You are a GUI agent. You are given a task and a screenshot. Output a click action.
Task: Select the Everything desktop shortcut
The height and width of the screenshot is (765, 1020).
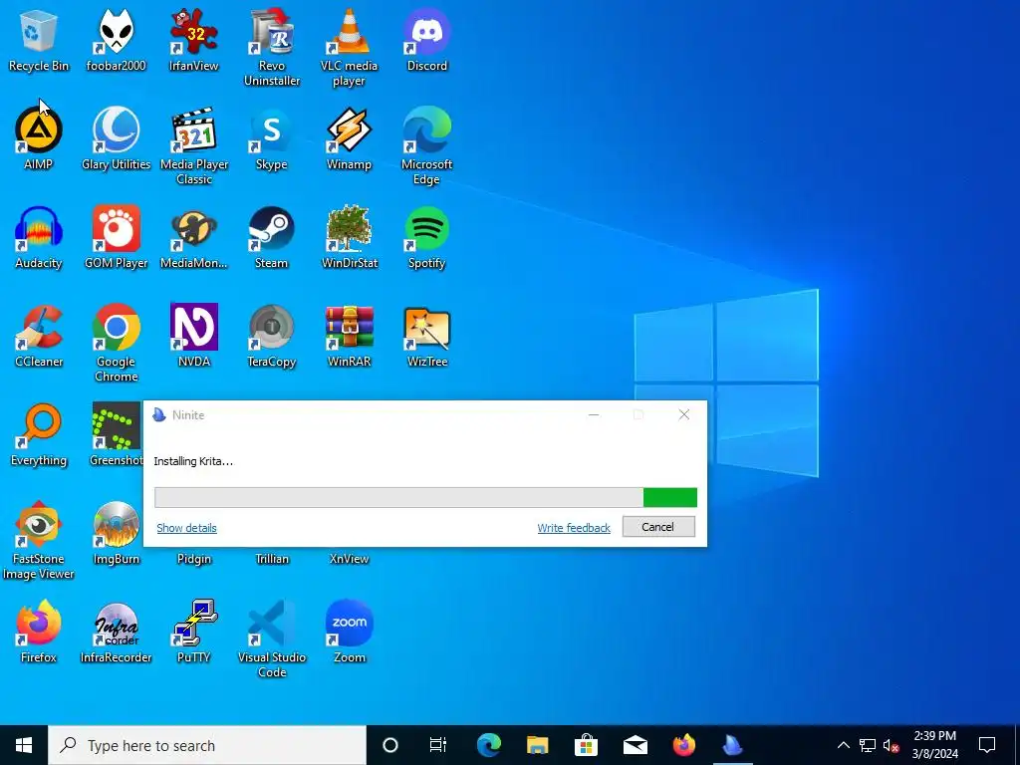point(39,434)
